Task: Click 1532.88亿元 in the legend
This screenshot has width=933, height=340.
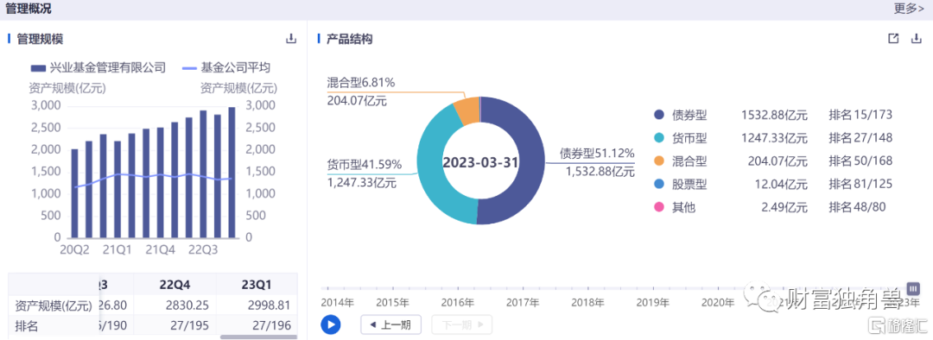Action: click(774, 116)
